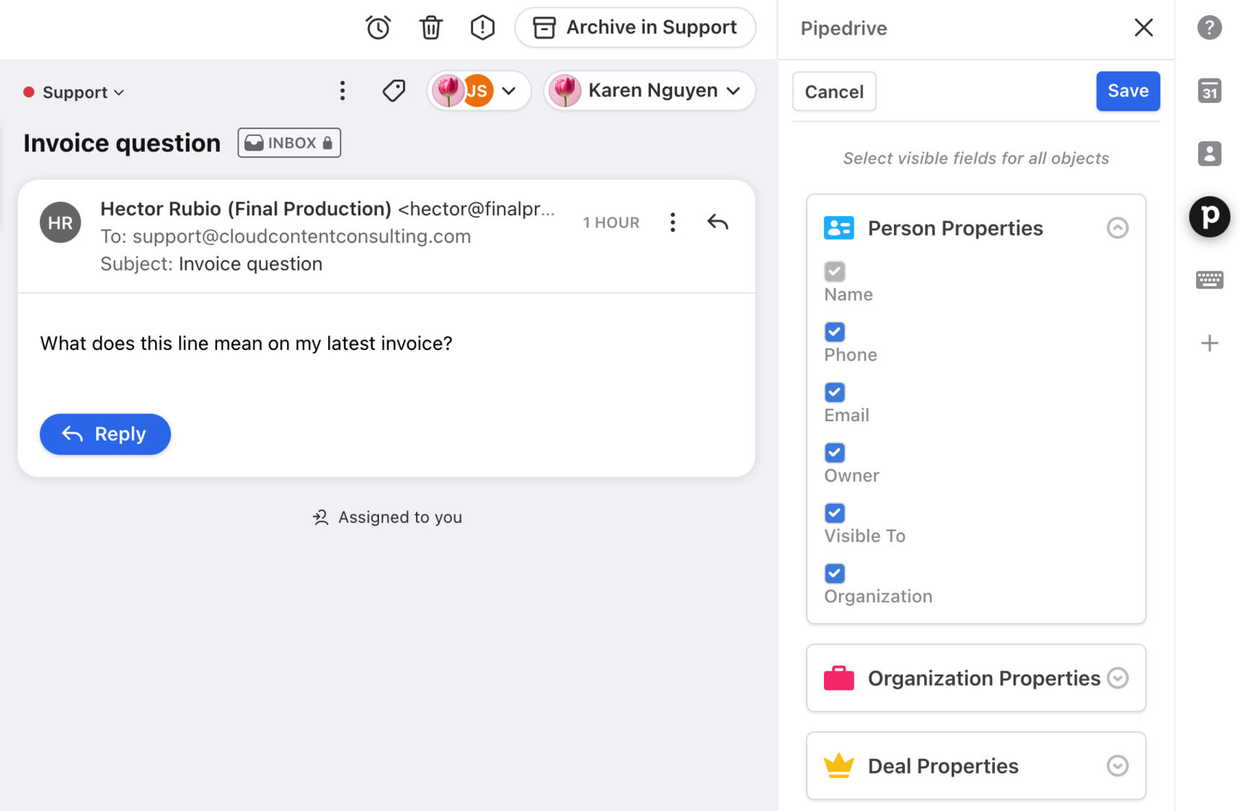Uncheck the Phone checkbox
This screenshot has width=1240, height=811.
coord(834,332)
